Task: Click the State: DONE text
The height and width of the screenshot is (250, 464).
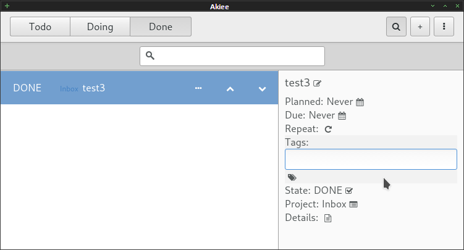Action: (313, 190)
